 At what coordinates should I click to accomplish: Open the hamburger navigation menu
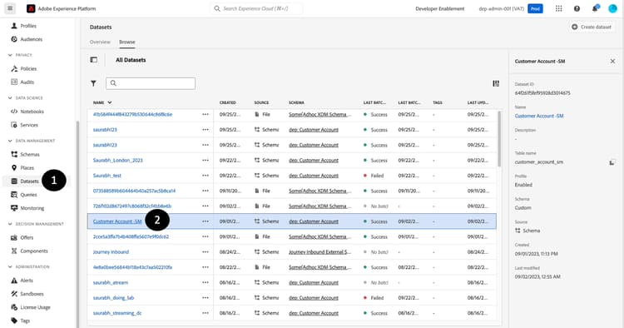pyautogui.click(x=10, y=8)
